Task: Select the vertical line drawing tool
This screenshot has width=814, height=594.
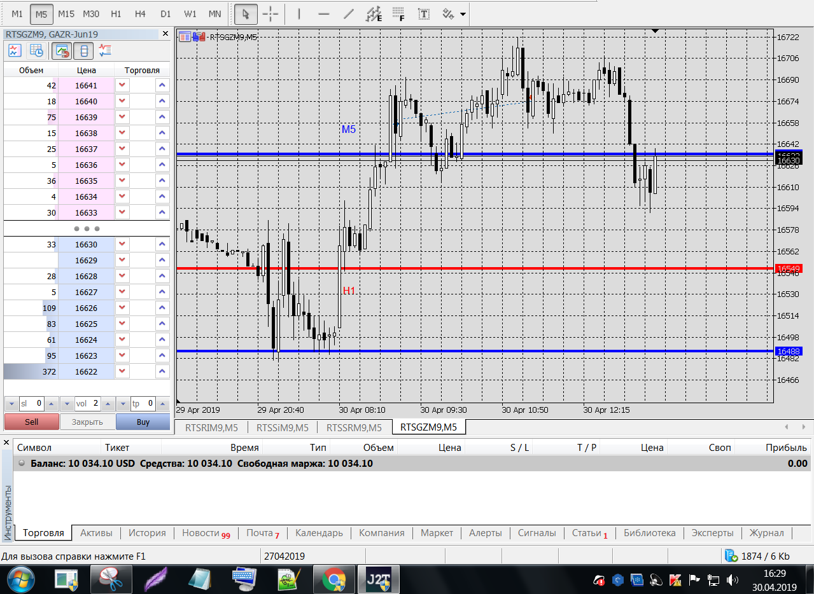Action: pyautogui.click(x=299, y=13)
